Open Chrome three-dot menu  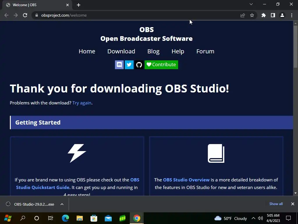click(292, 15)
